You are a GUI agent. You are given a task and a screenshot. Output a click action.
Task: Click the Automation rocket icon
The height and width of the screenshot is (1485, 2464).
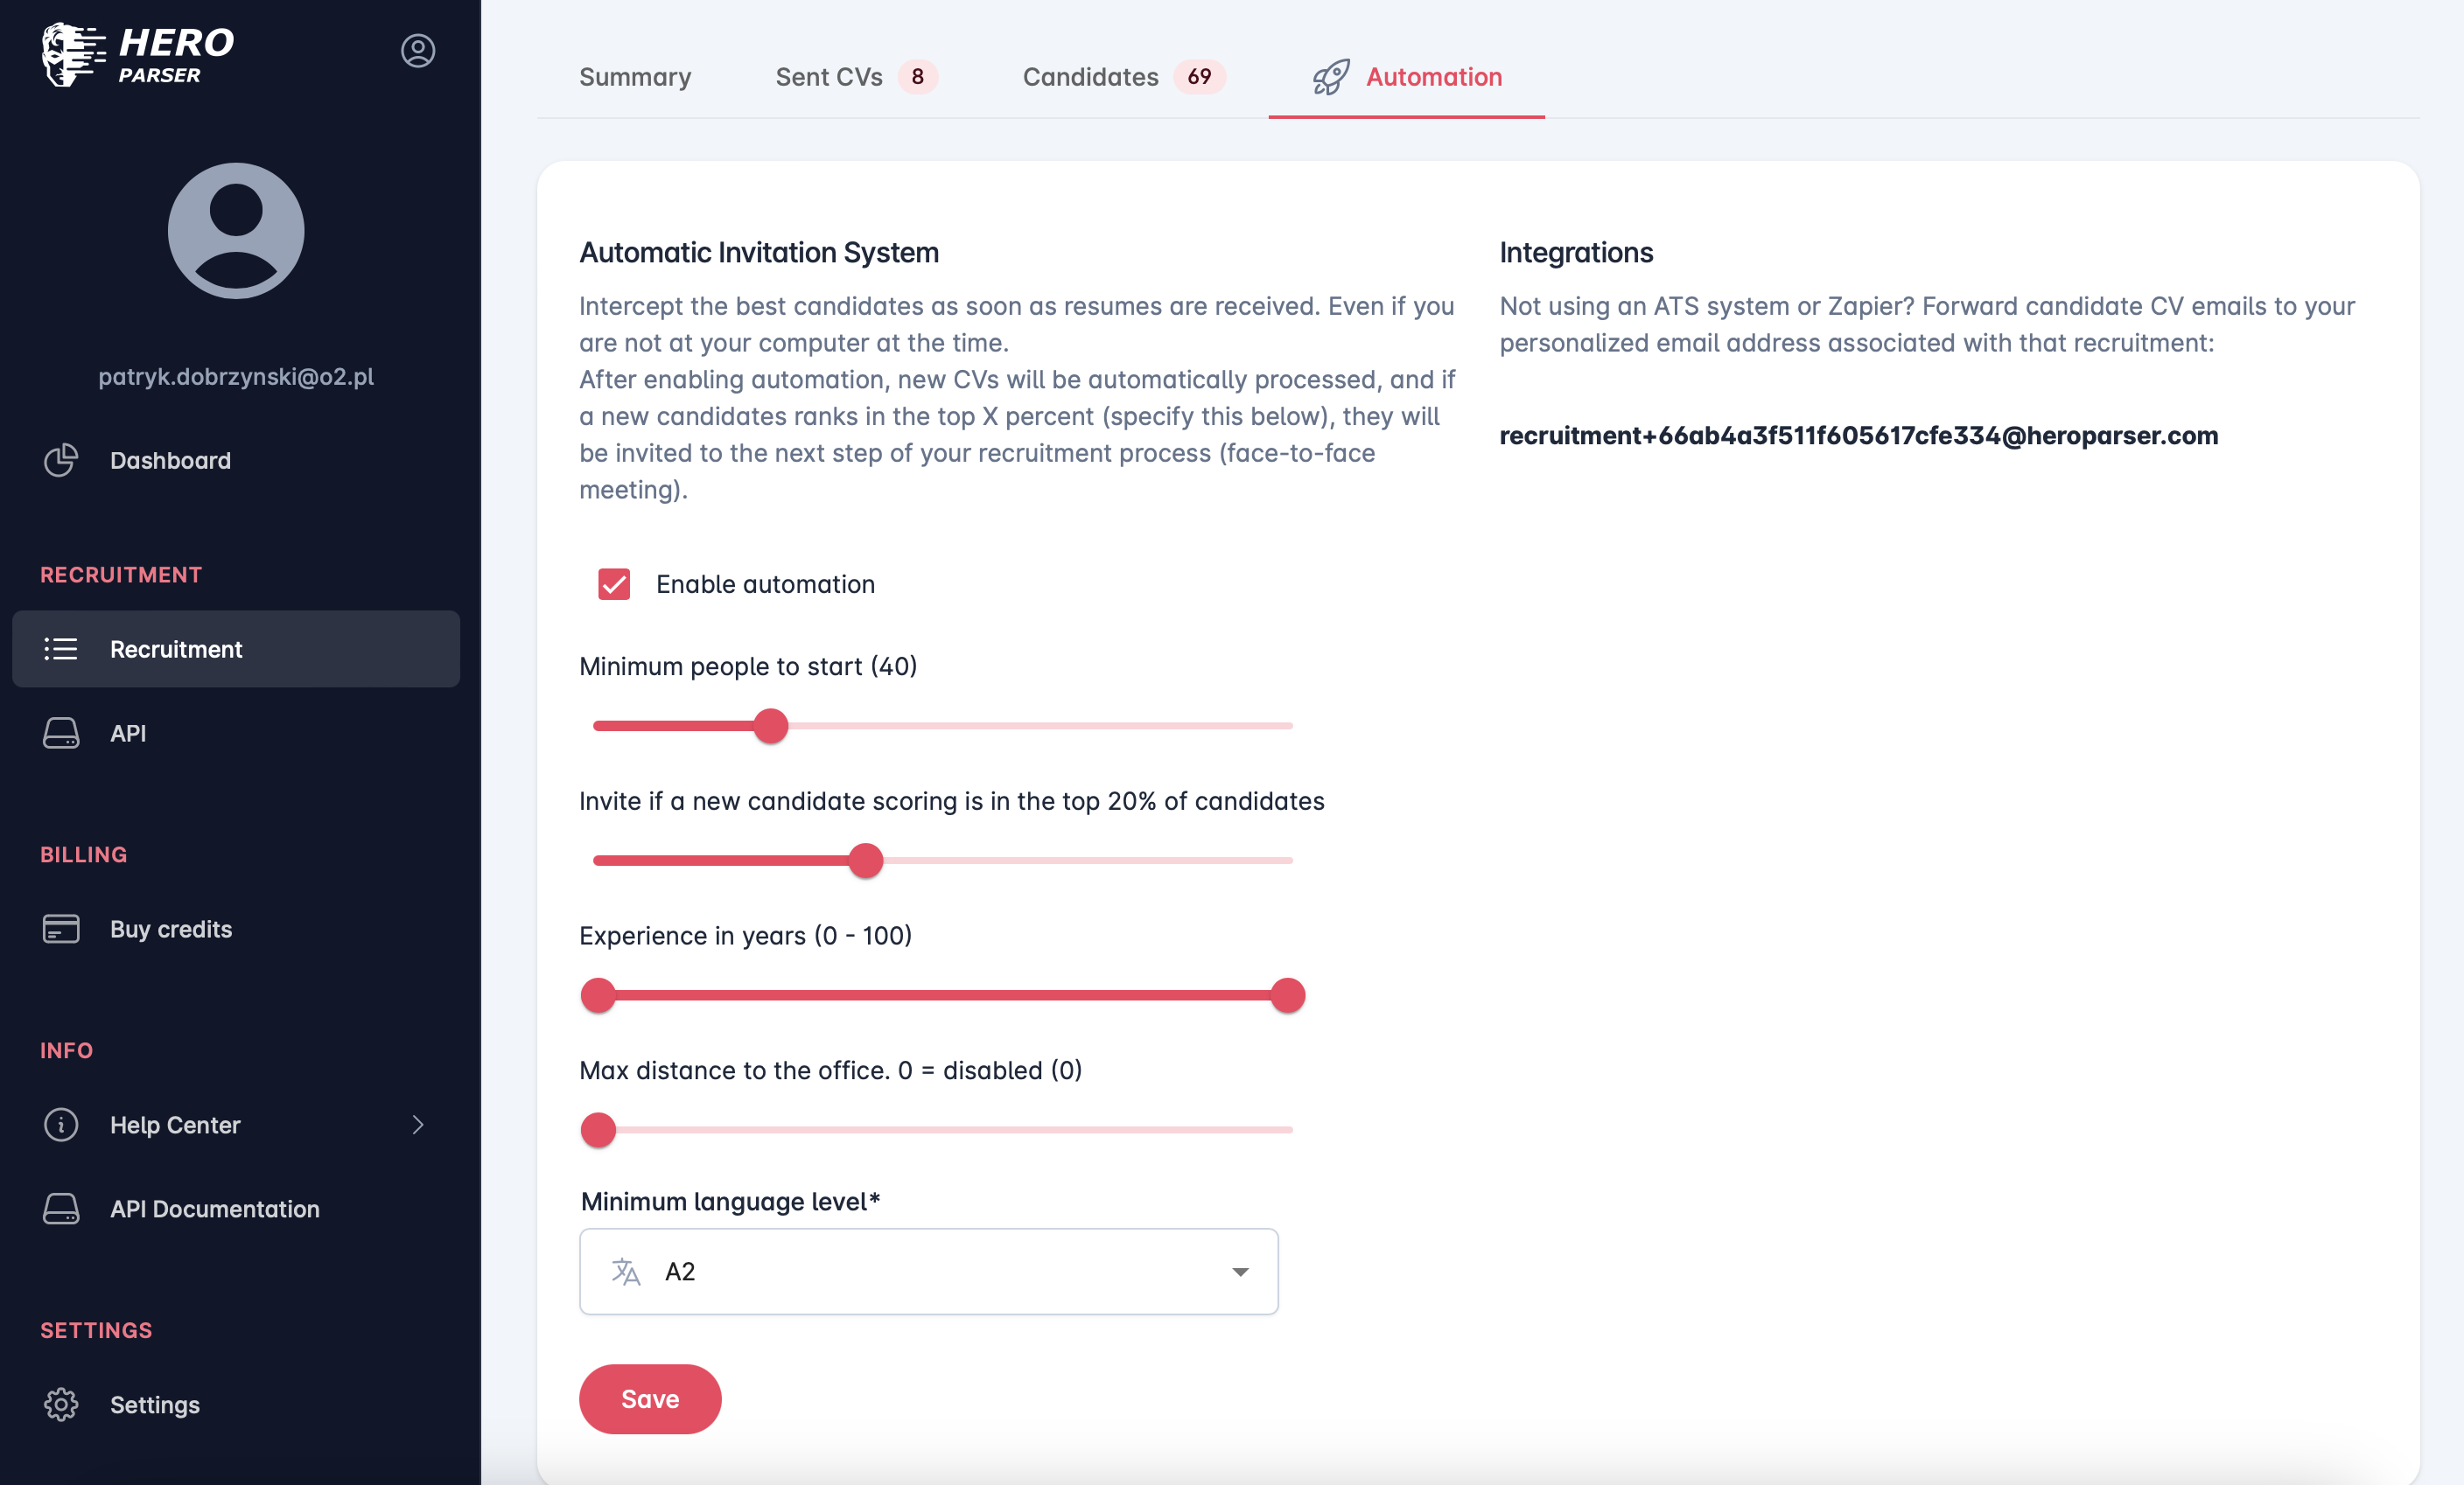(x=1331, y=77)
